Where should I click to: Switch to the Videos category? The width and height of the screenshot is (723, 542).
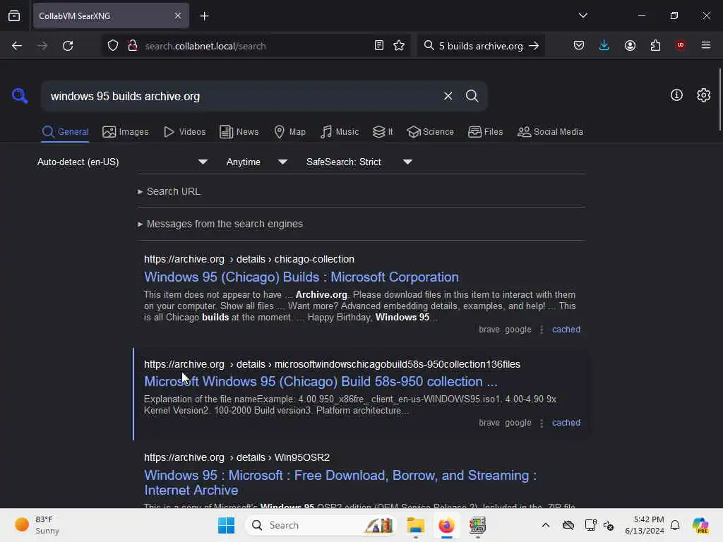click(x=184, y=132)
